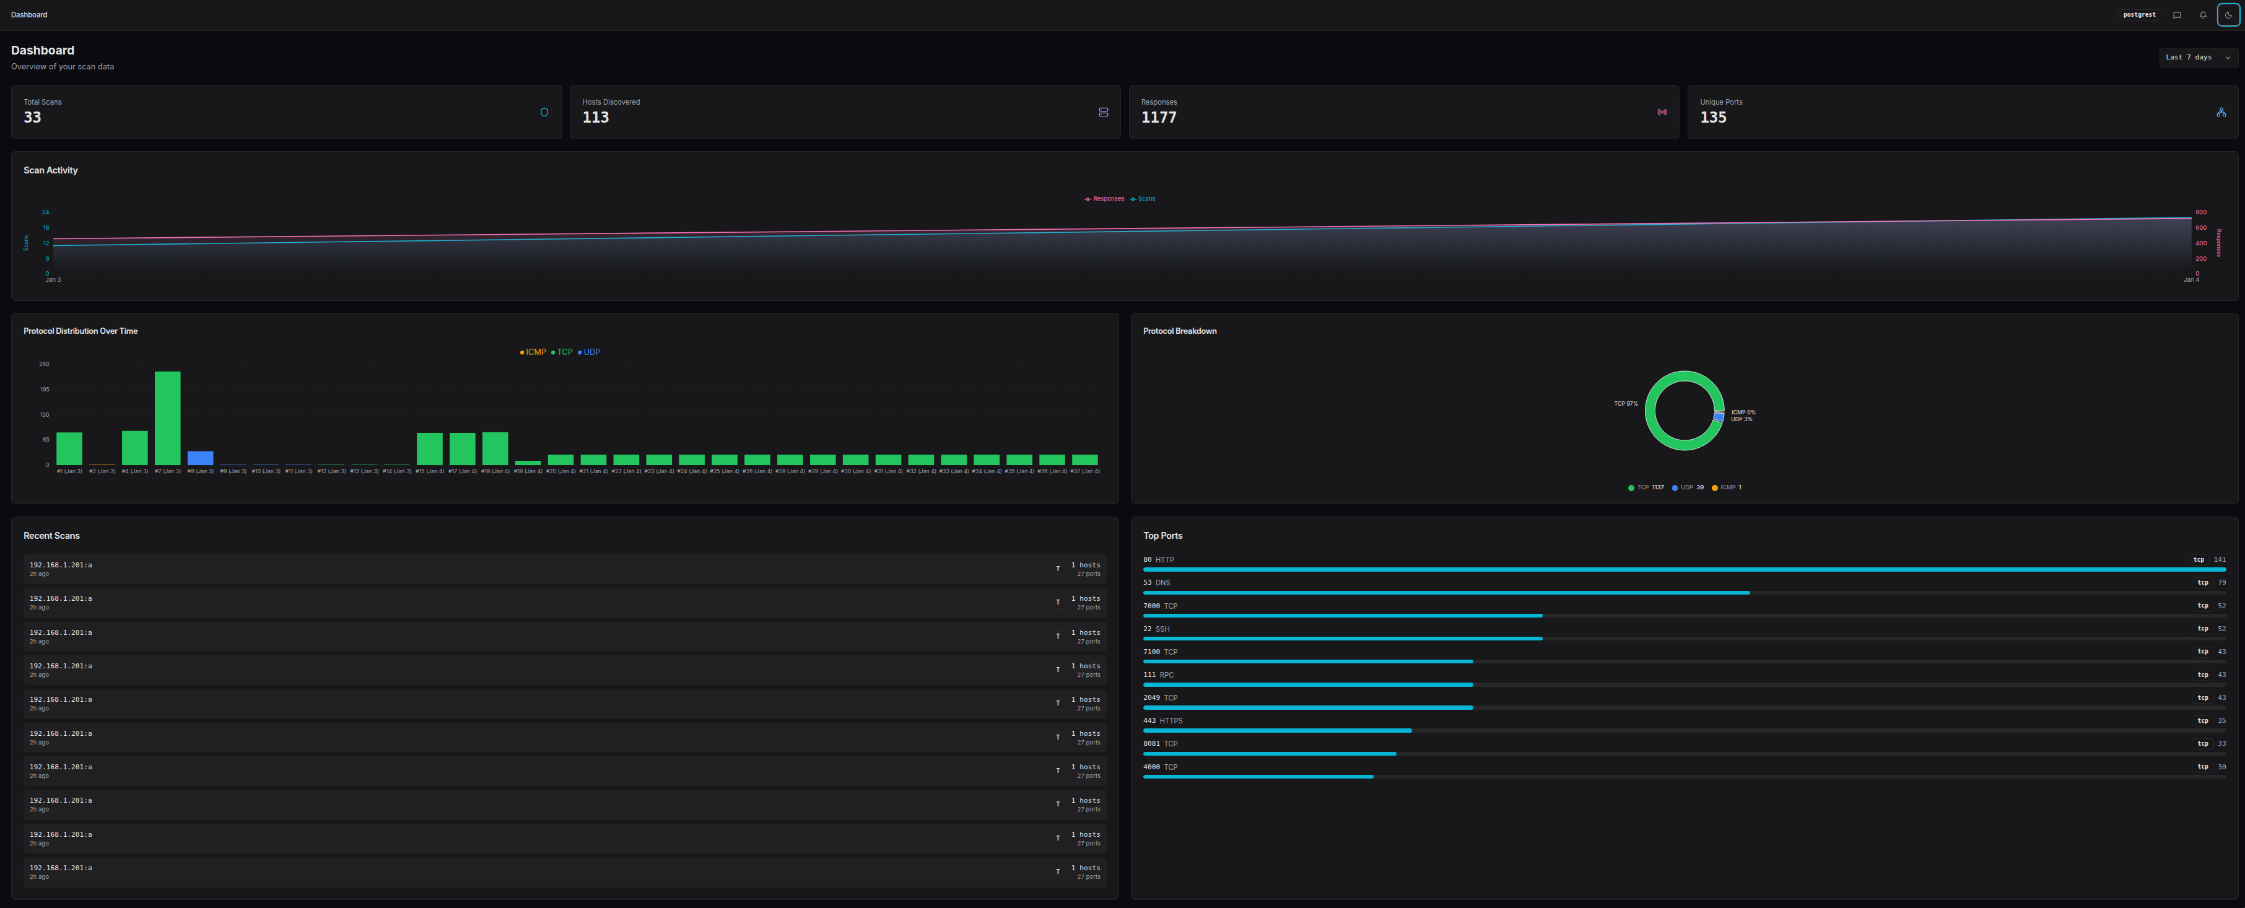Image resolution: width=2245 pixels, height=908 pixels.
Task: Open the Last 7 days time range dropdown
Action: [x=2197, y=56]
